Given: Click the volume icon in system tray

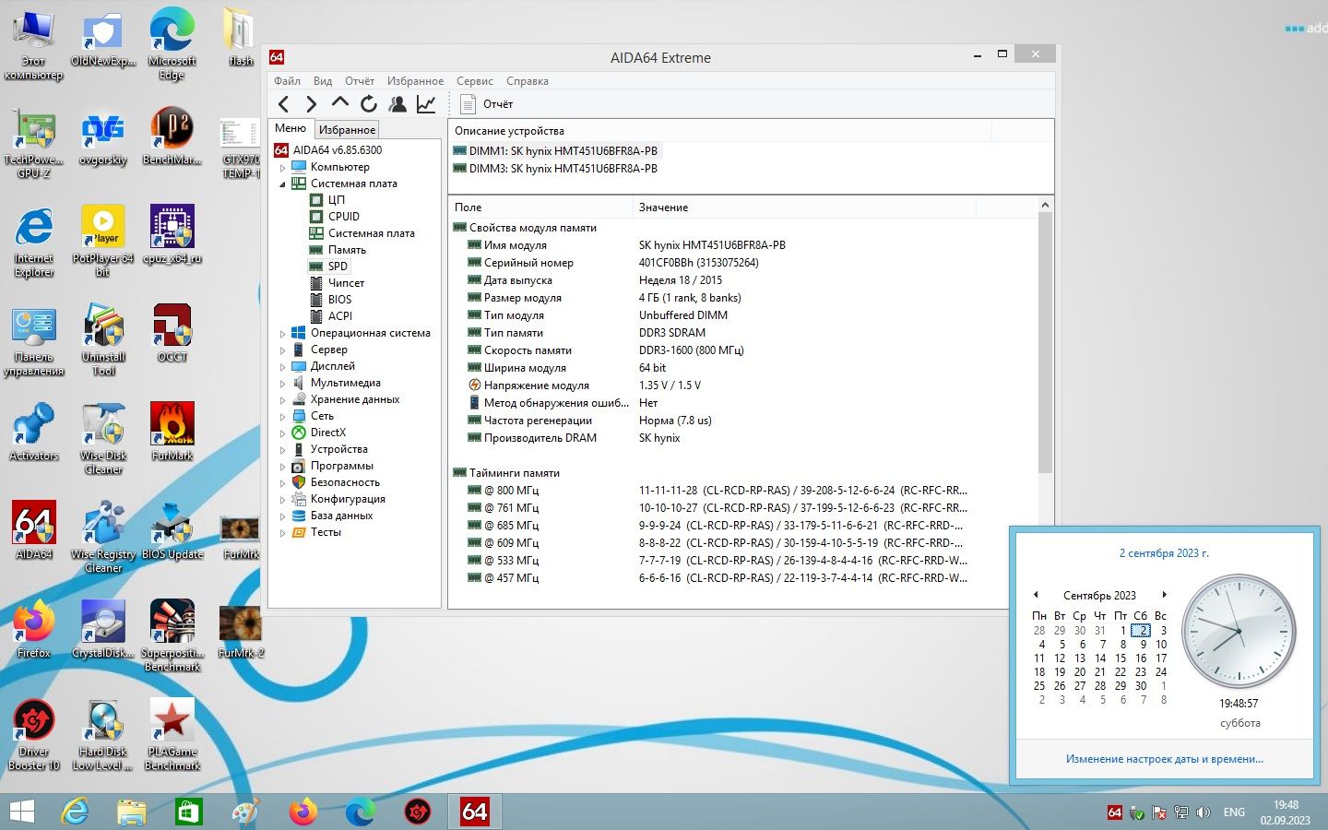Looking at the screenshot, I should pyautogui.click(x=1203, y=812).
